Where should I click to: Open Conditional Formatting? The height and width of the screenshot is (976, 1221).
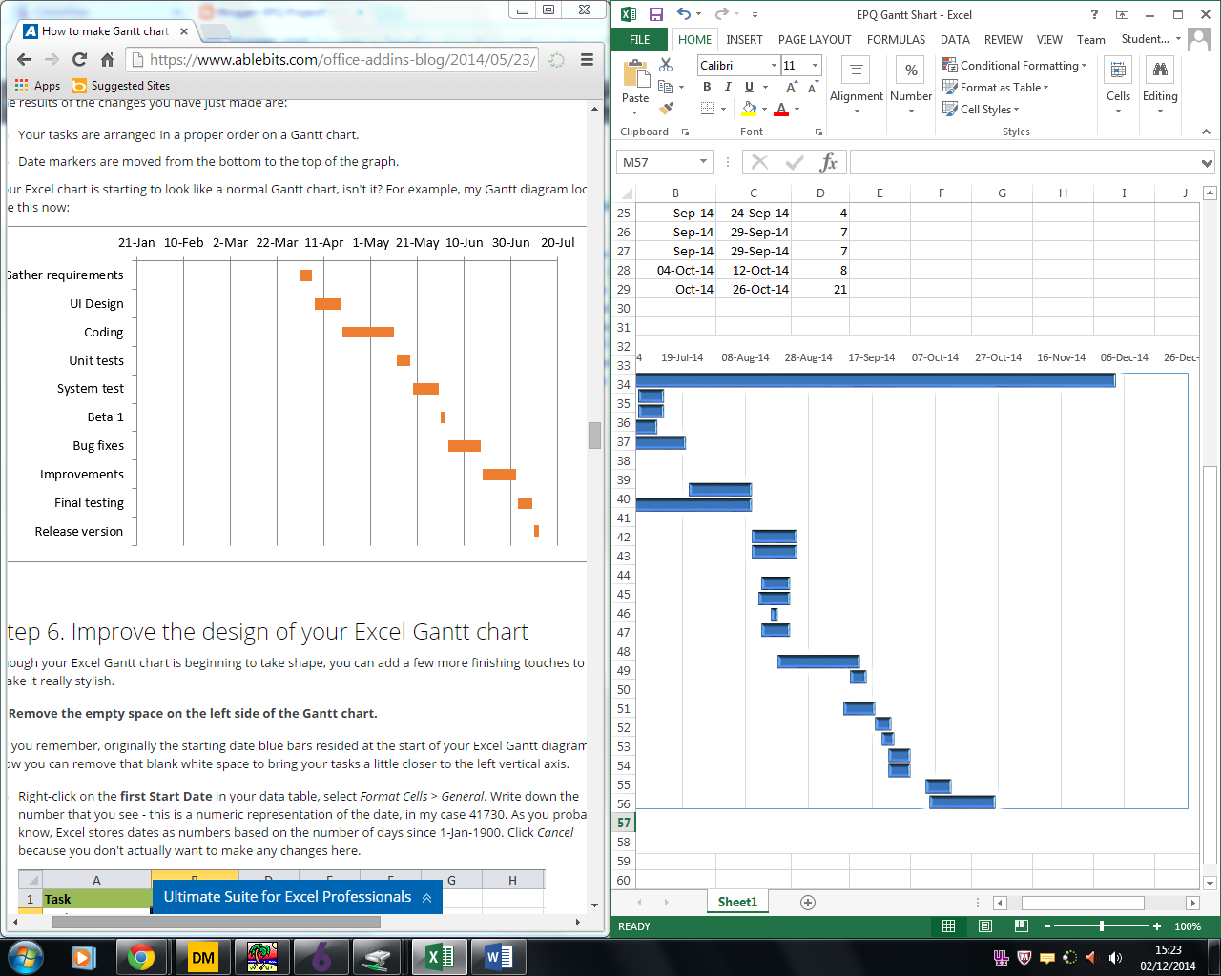tap(1014, 65)
